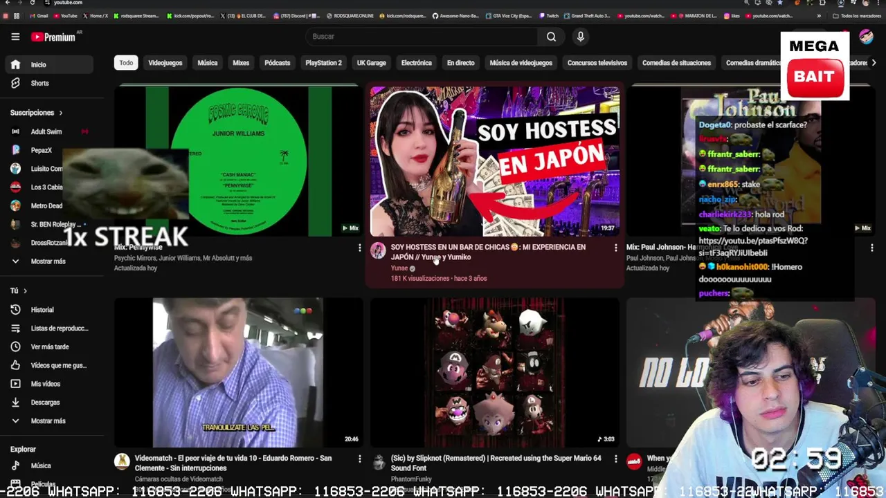This screenshot has width=886, height=498.
Task: Open options menu for Paul Johnson mix
Action: tap(871, 248)
